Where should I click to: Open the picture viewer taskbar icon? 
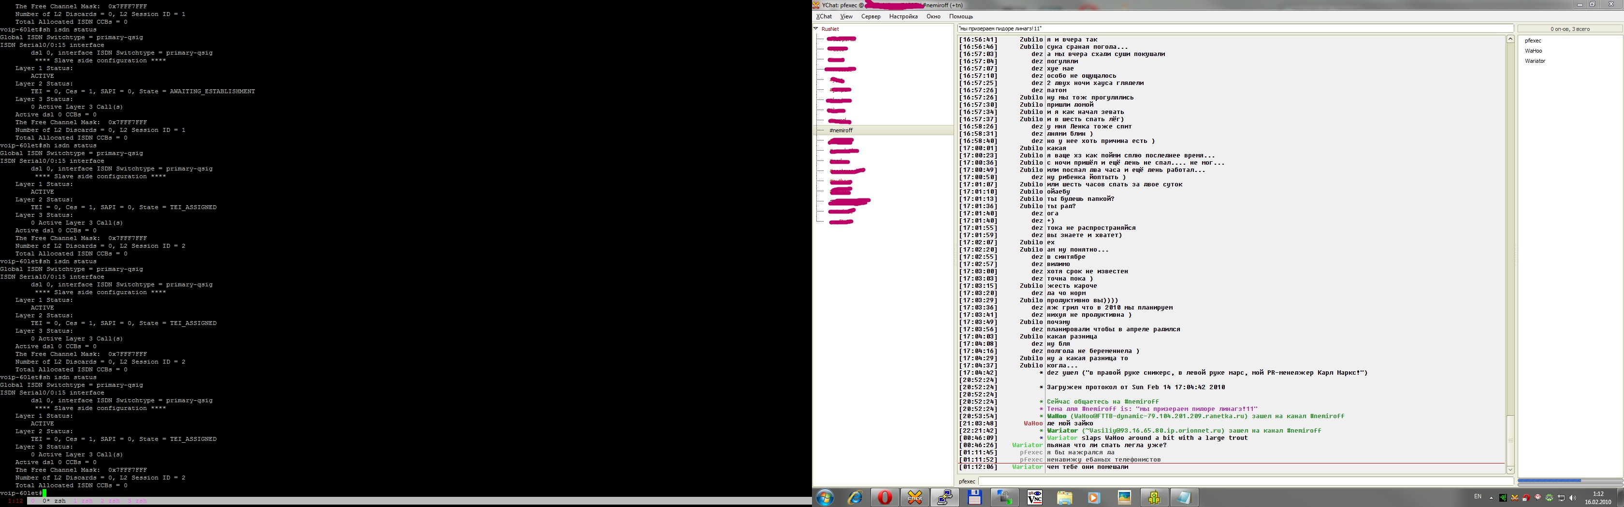(1124, 497)
